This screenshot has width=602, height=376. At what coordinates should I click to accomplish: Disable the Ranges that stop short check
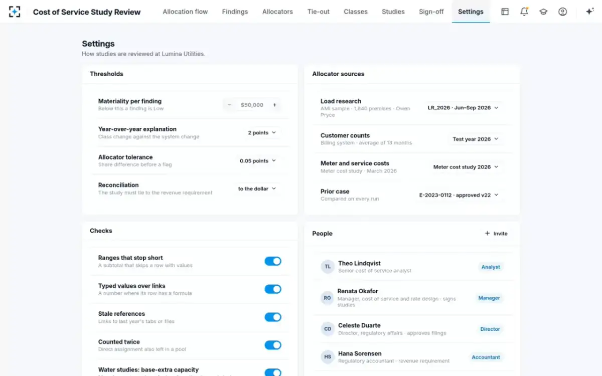[273, 261]
